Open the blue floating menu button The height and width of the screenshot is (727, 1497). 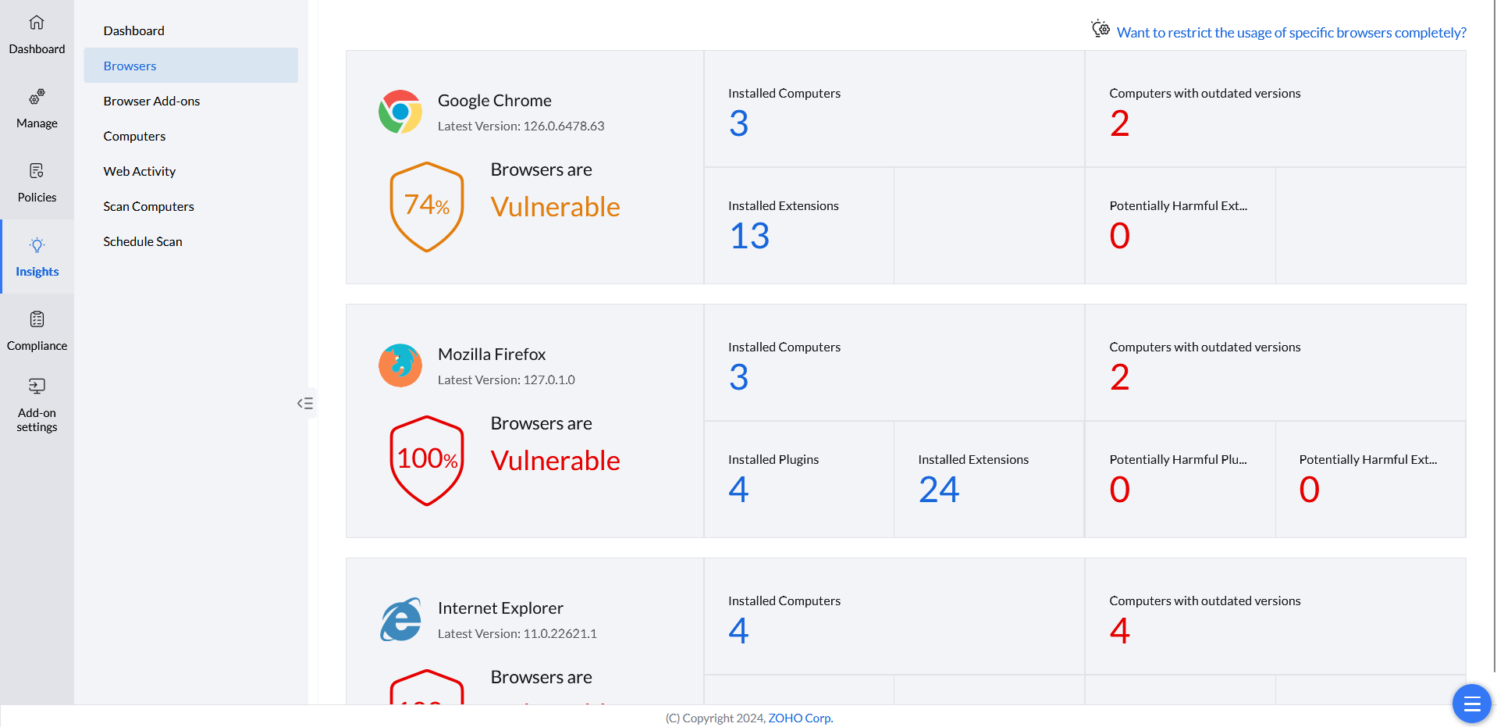[1471, 704]
